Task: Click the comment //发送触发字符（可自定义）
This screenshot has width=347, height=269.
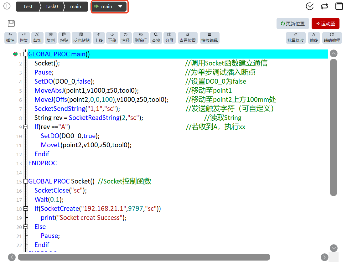Action: [230, 109]
